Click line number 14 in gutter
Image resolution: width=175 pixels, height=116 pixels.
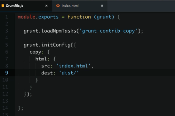pyautogui.click(x=5, y=108)
